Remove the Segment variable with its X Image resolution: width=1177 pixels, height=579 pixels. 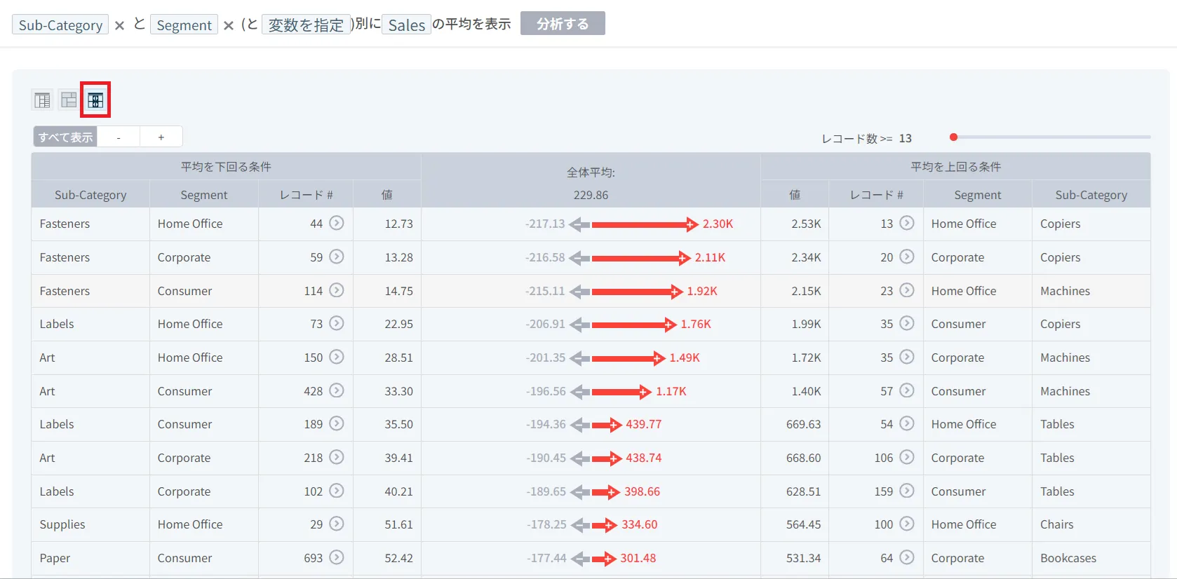228,25
